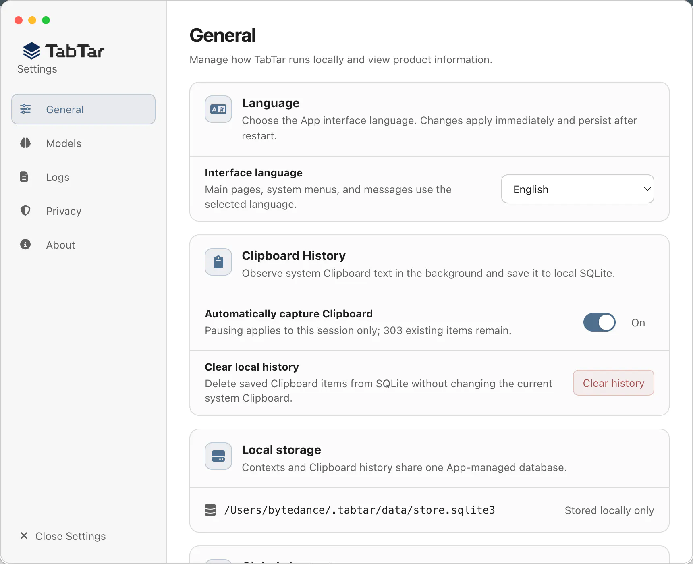
Task: Click the Local storage drive icon
Action: (x=218, y=456)
